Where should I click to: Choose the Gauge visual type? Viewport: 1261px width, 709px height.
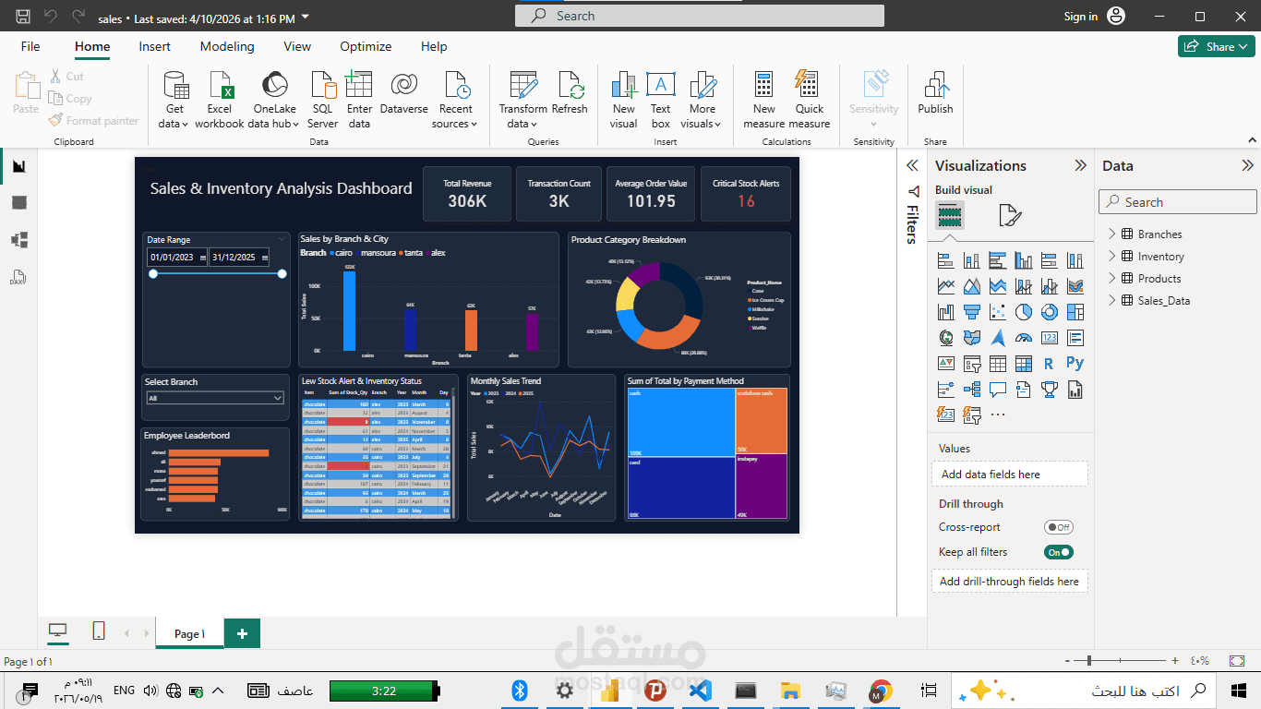click(1023, 338)
